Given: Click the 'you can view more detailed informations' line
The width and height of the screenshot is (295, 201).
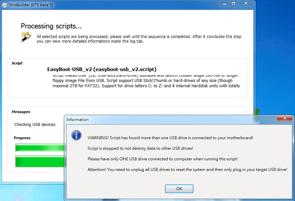Looking at the screenshot, I should 90,41.
